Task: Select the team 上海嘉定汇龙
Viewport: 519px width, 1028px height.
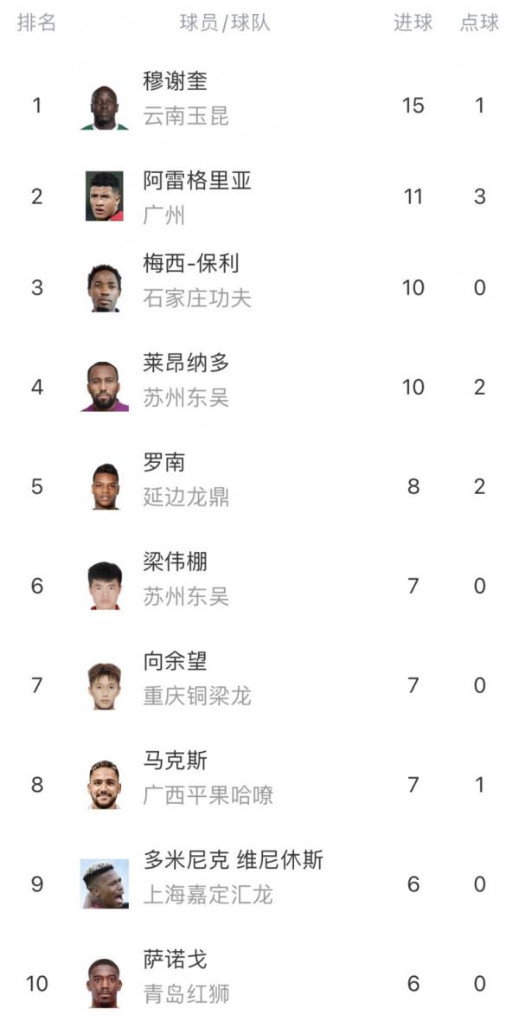Action: point(208,896)
